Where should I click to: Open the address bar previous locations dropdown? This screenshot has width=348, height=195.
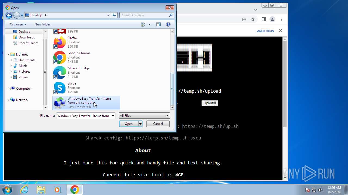pos(108,15)
